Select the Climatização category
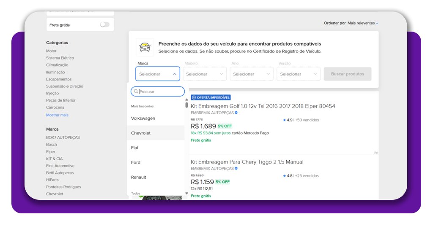The width and height of the screenshot is (433, 226). click(x=57, y=65)
